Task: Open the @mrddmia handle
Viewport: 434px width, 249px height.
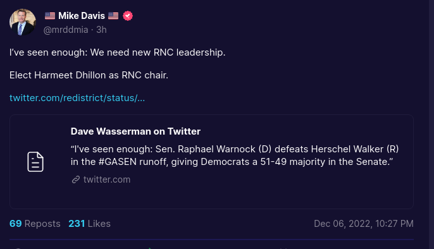Action: point(66,30)
